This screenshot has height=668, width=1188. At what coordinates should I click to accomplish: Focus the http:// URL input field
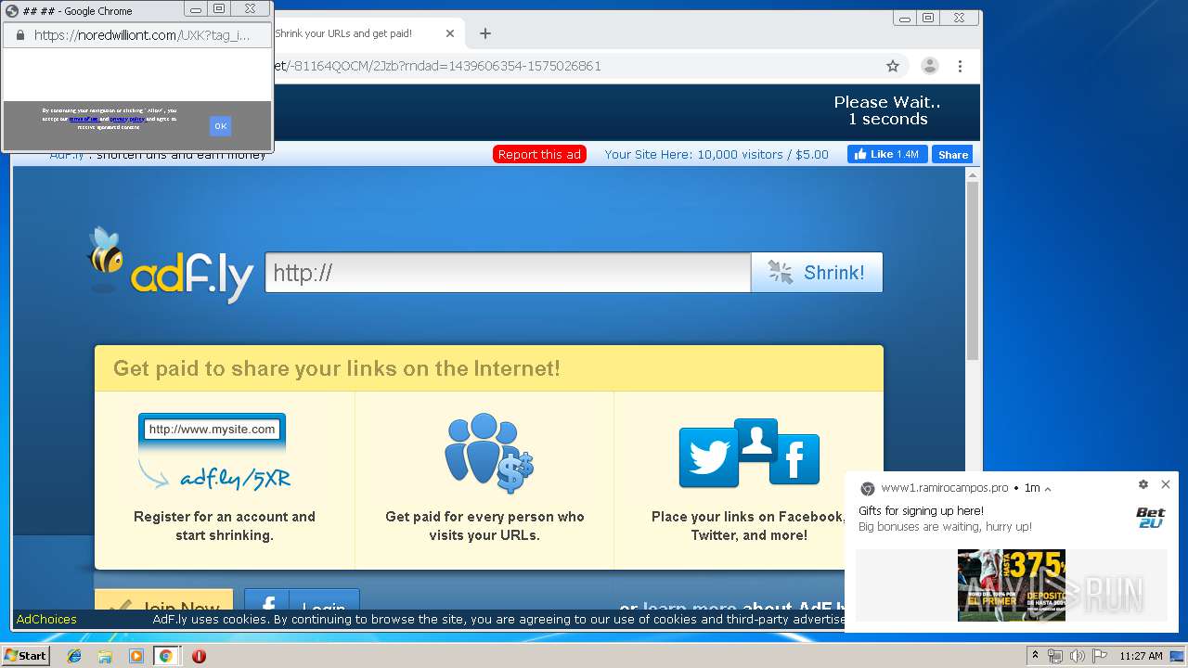pos(508,273)
